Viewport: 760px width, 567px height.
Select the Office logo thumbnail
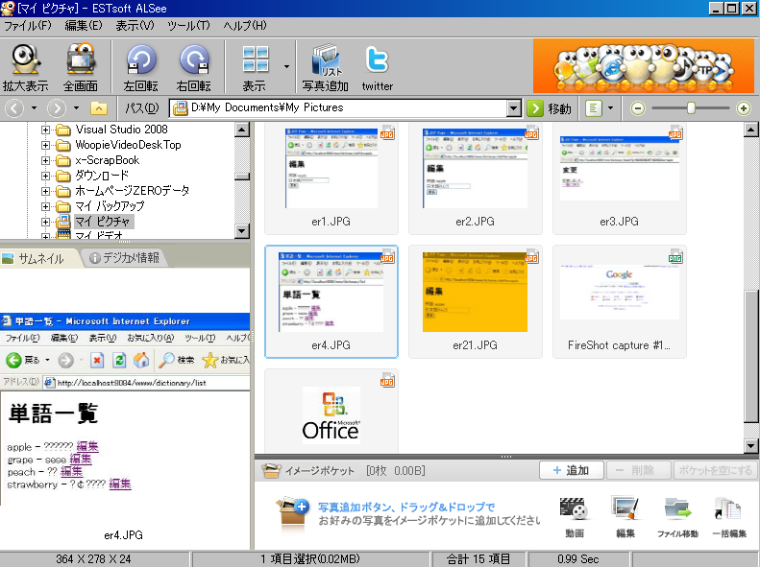(x=331, y=412)
